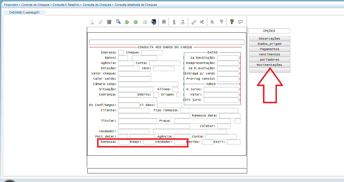
Task: Click the information 'i' icon
Action: [174, 22]
